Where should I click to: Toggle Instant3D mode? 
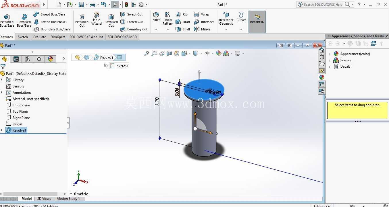point(257,22)
